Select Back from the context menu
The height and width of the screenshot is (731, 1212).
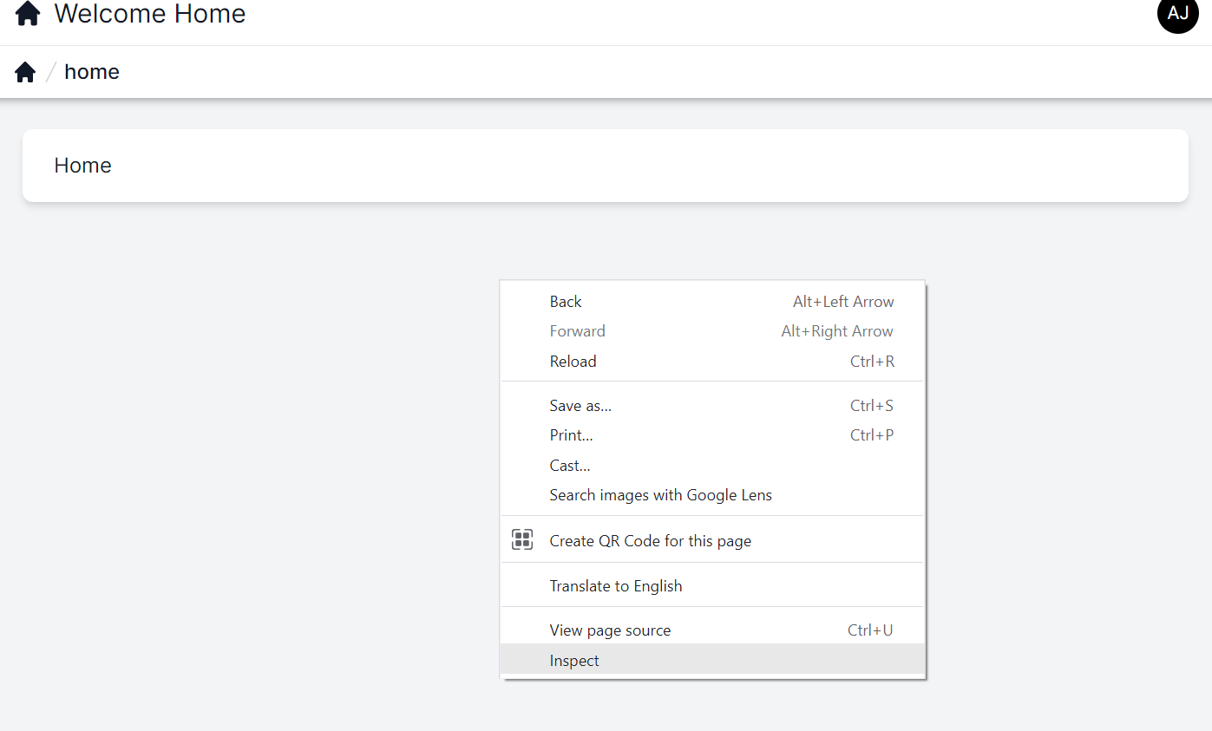point(566,302)
